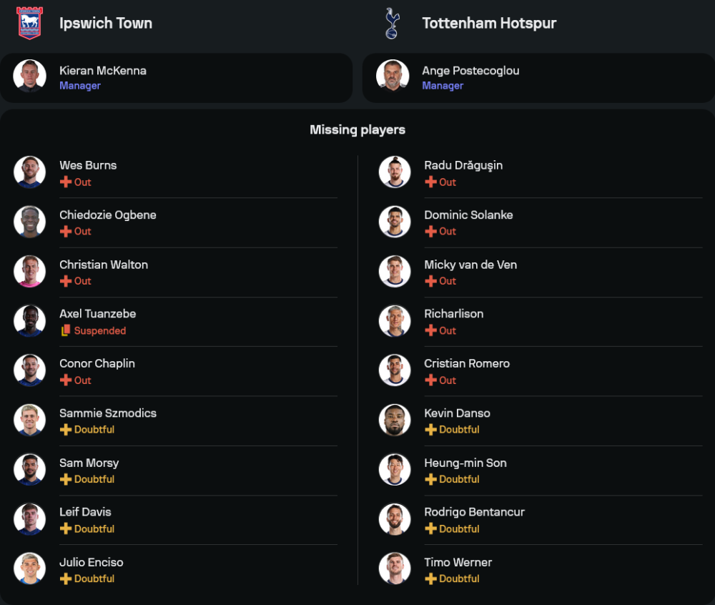Image resolution: width=715 pixels, height=605 pixels.
Task: Click the Tottenham Hotspur club crest
Action: tap(392, 23)
